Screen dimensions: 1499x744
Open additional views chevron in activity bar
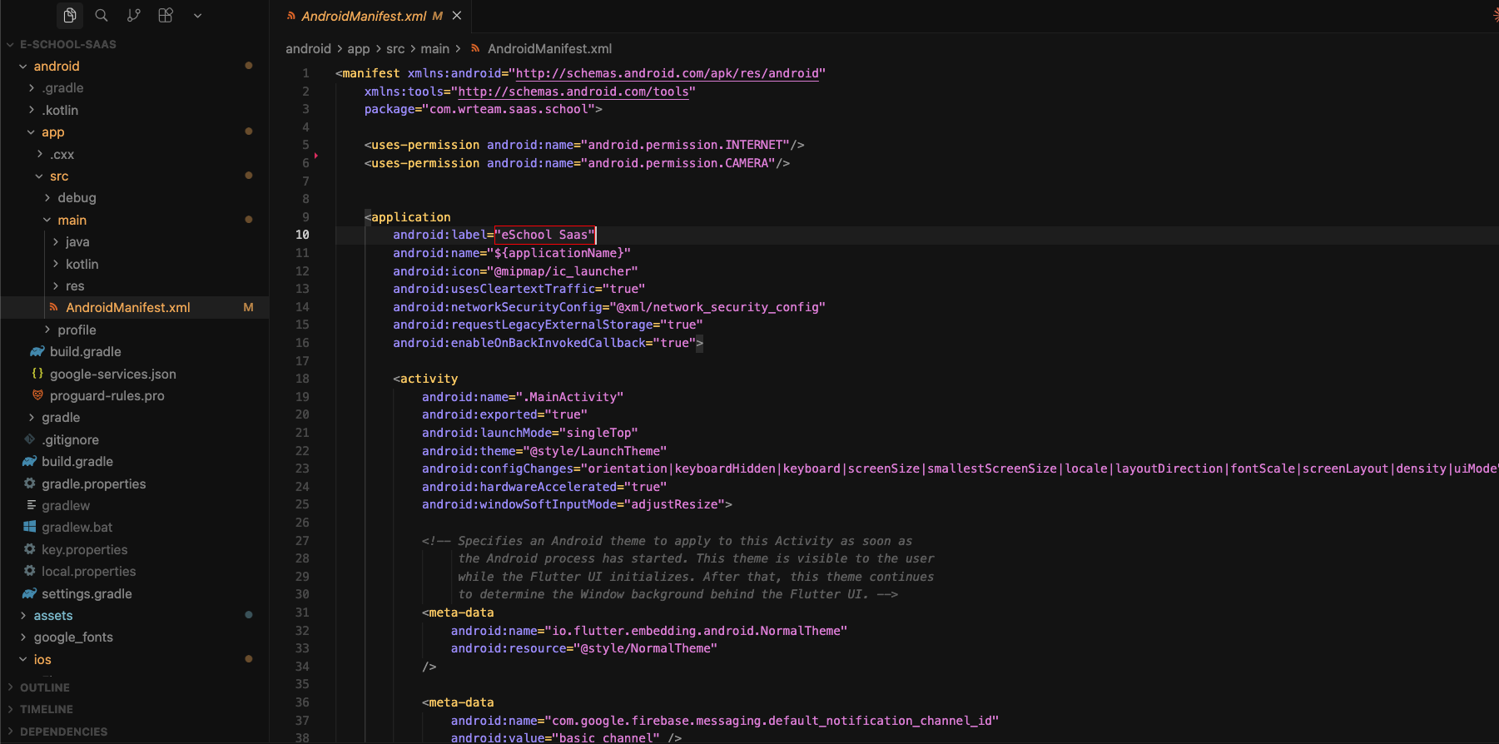tap(197, 15)
